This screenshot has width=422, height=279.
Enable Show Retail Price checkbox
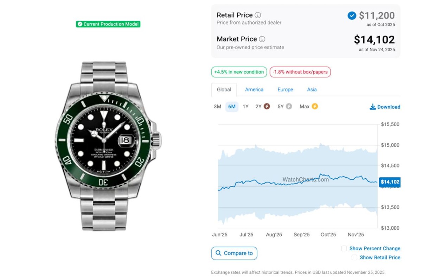pyautogui.click(x=354, y=258)
